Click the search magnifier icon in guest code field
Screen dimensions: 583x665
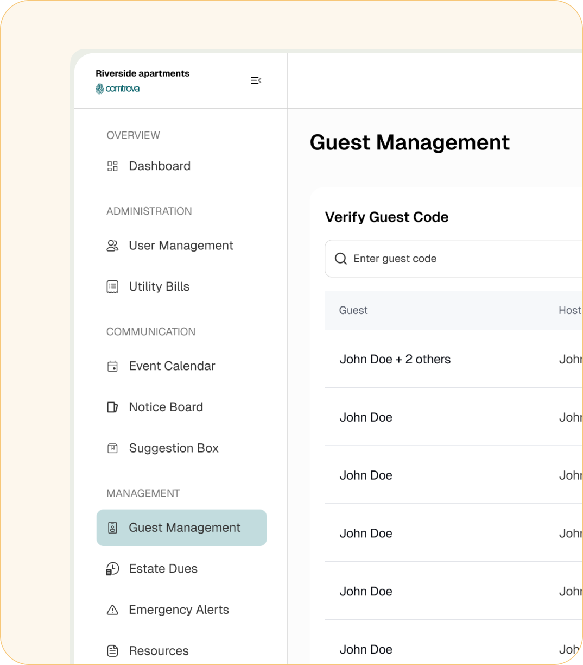coord(341,259)
